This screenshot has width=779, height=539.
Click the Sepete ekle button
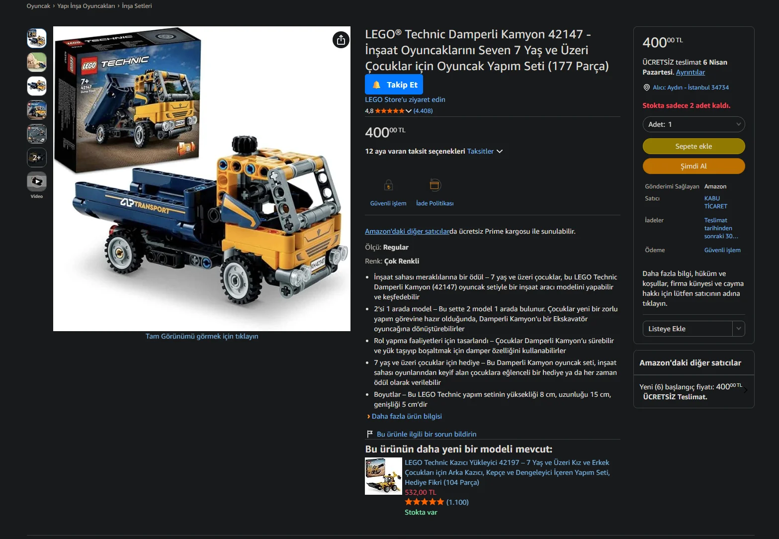693,146
